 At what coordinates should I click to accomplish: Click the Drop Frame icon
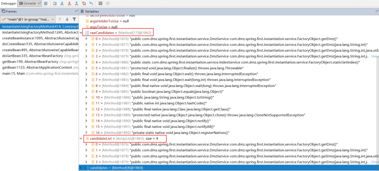click(x=84, y=3)
